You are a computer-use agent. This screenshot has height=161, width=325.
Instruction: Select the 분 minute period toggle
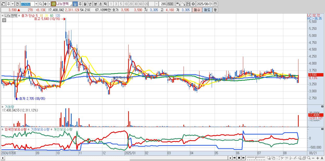pyautogui.click(x=95, y=4)
